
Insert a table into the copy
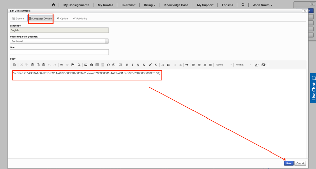pos(97,65)
